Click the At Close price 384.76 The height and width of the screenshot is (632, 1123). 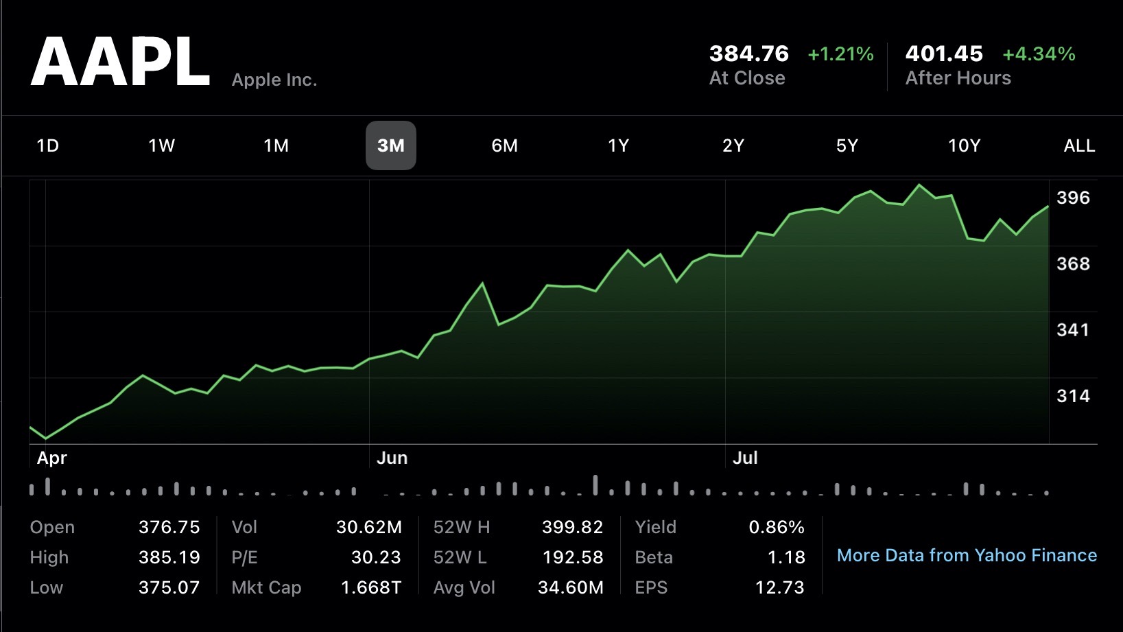[x=748, y=54]
